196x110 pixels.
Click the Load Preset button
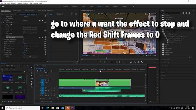30,27
